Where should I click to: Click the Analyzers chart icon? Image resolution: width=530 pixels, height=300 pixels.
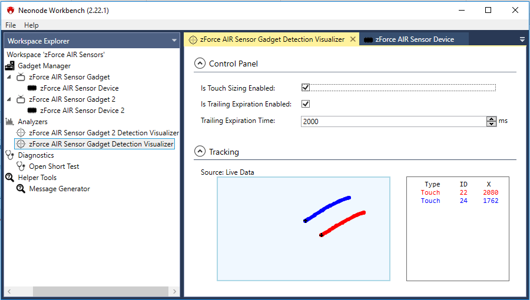click(x=10, y=122)
